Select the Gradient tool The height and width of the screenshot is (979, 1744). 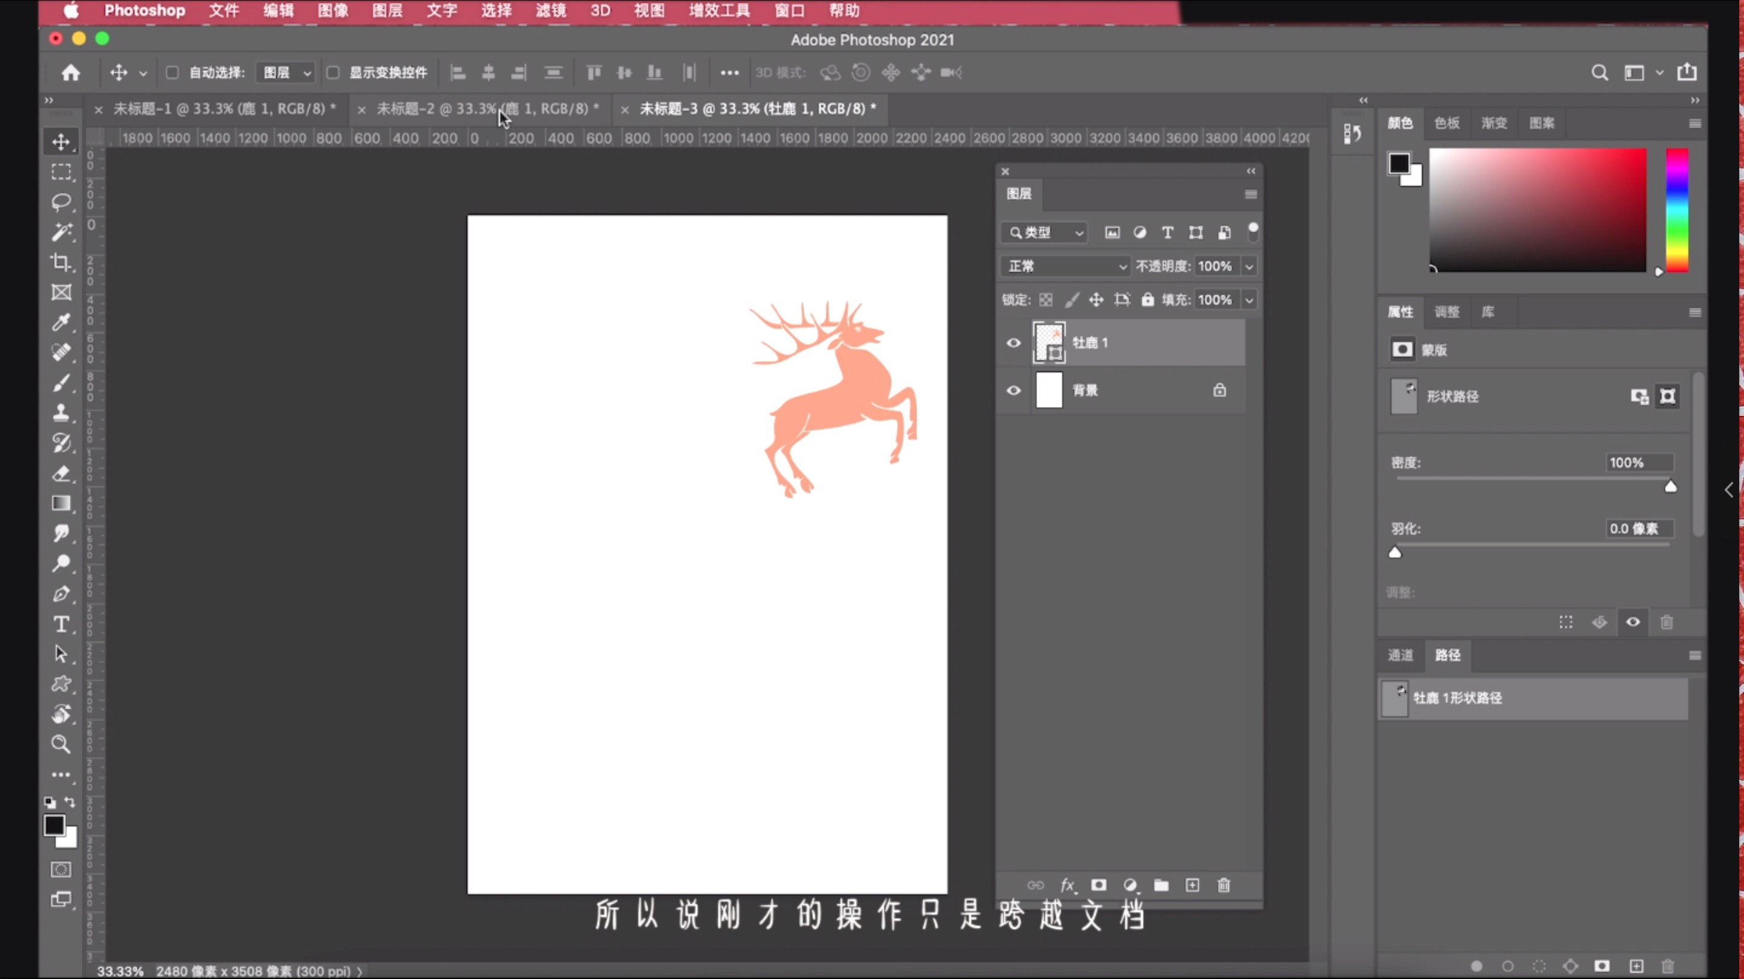click(61, 504)
